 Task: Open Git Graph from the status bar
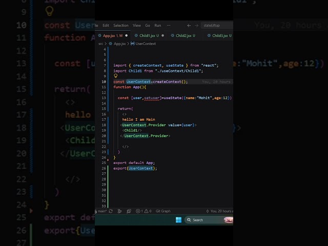163,211
